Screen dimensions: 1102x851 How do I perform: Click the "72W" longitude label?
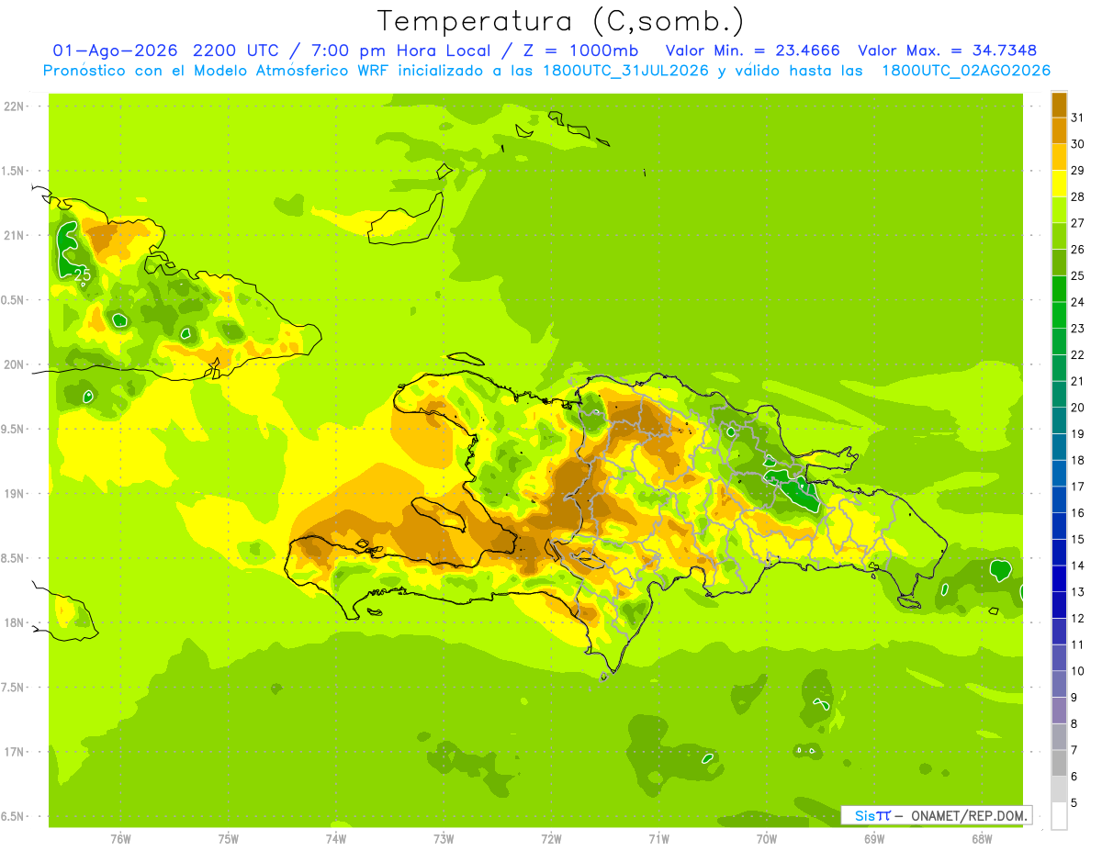pyautogui.click(x=551, y=839)
